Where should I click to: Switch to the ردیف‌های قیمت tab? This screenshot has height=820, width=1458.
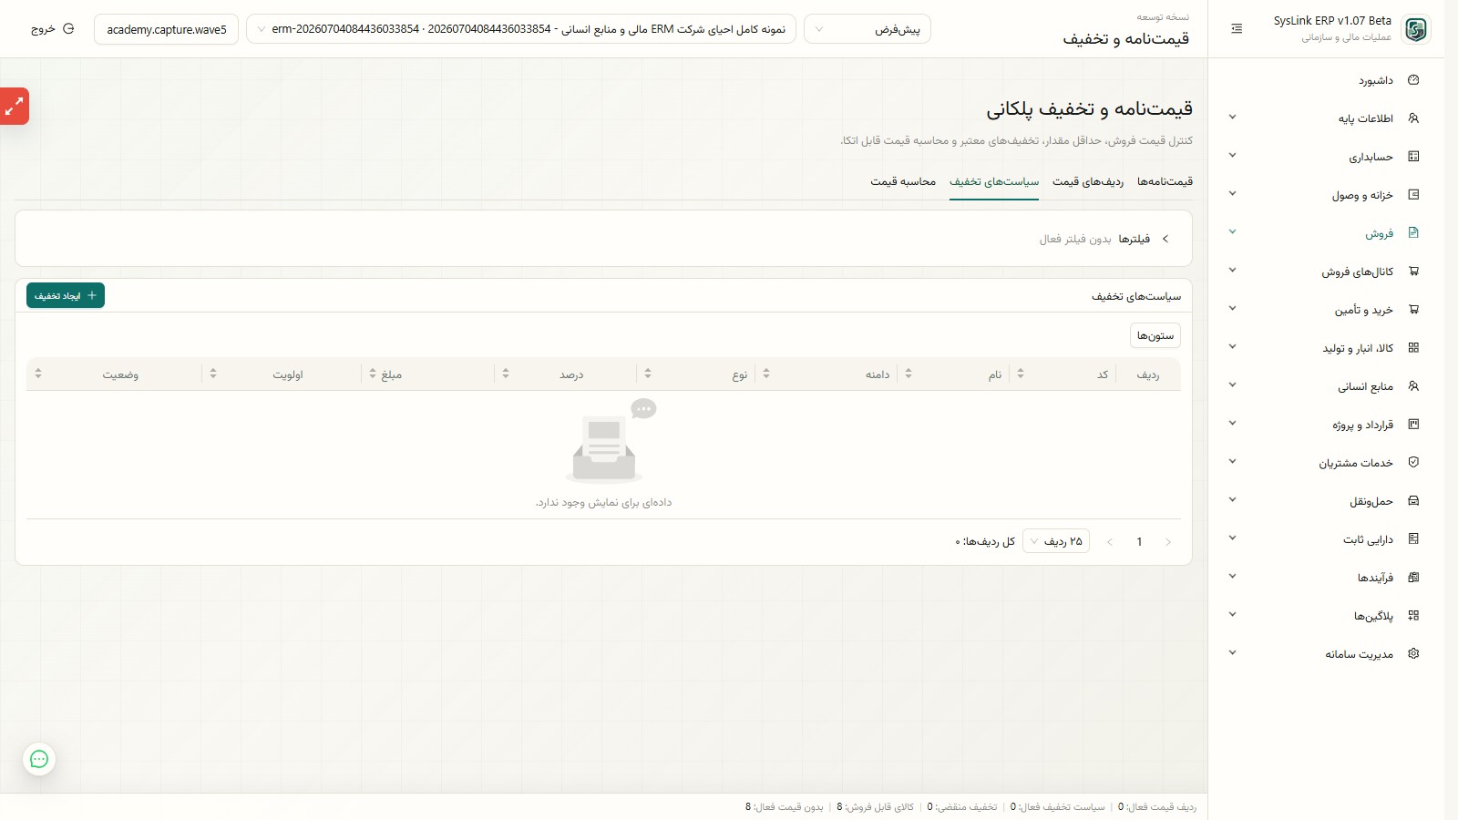click(x=1088, y=182)
